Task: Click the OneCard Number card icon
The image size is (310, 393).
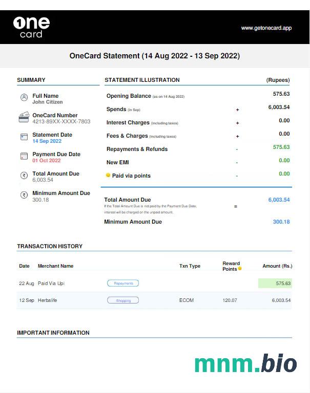Action: [24, 117]
